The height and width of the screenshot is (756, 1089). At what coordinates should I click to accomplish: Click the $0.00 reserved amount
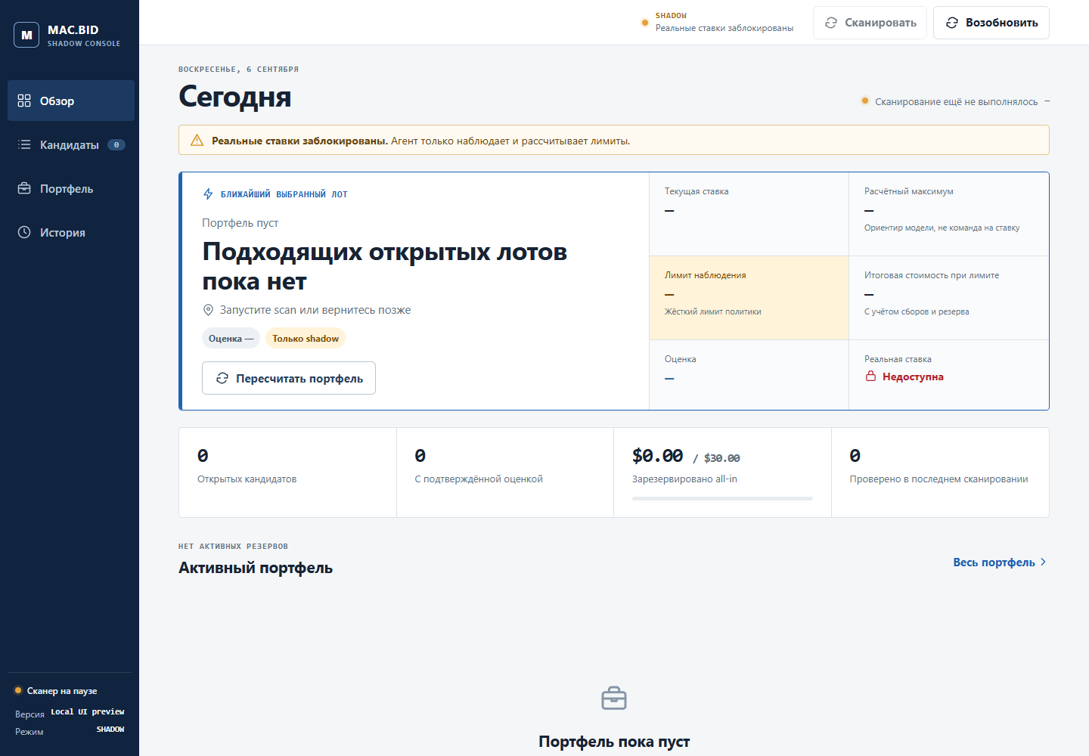pyautogui.click(x=657, y=455)
